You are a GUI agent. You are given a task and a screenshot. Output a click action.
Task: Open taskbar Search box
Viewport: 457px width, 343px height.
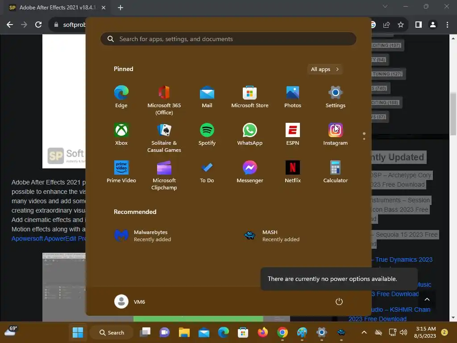[x=112, y=332]
